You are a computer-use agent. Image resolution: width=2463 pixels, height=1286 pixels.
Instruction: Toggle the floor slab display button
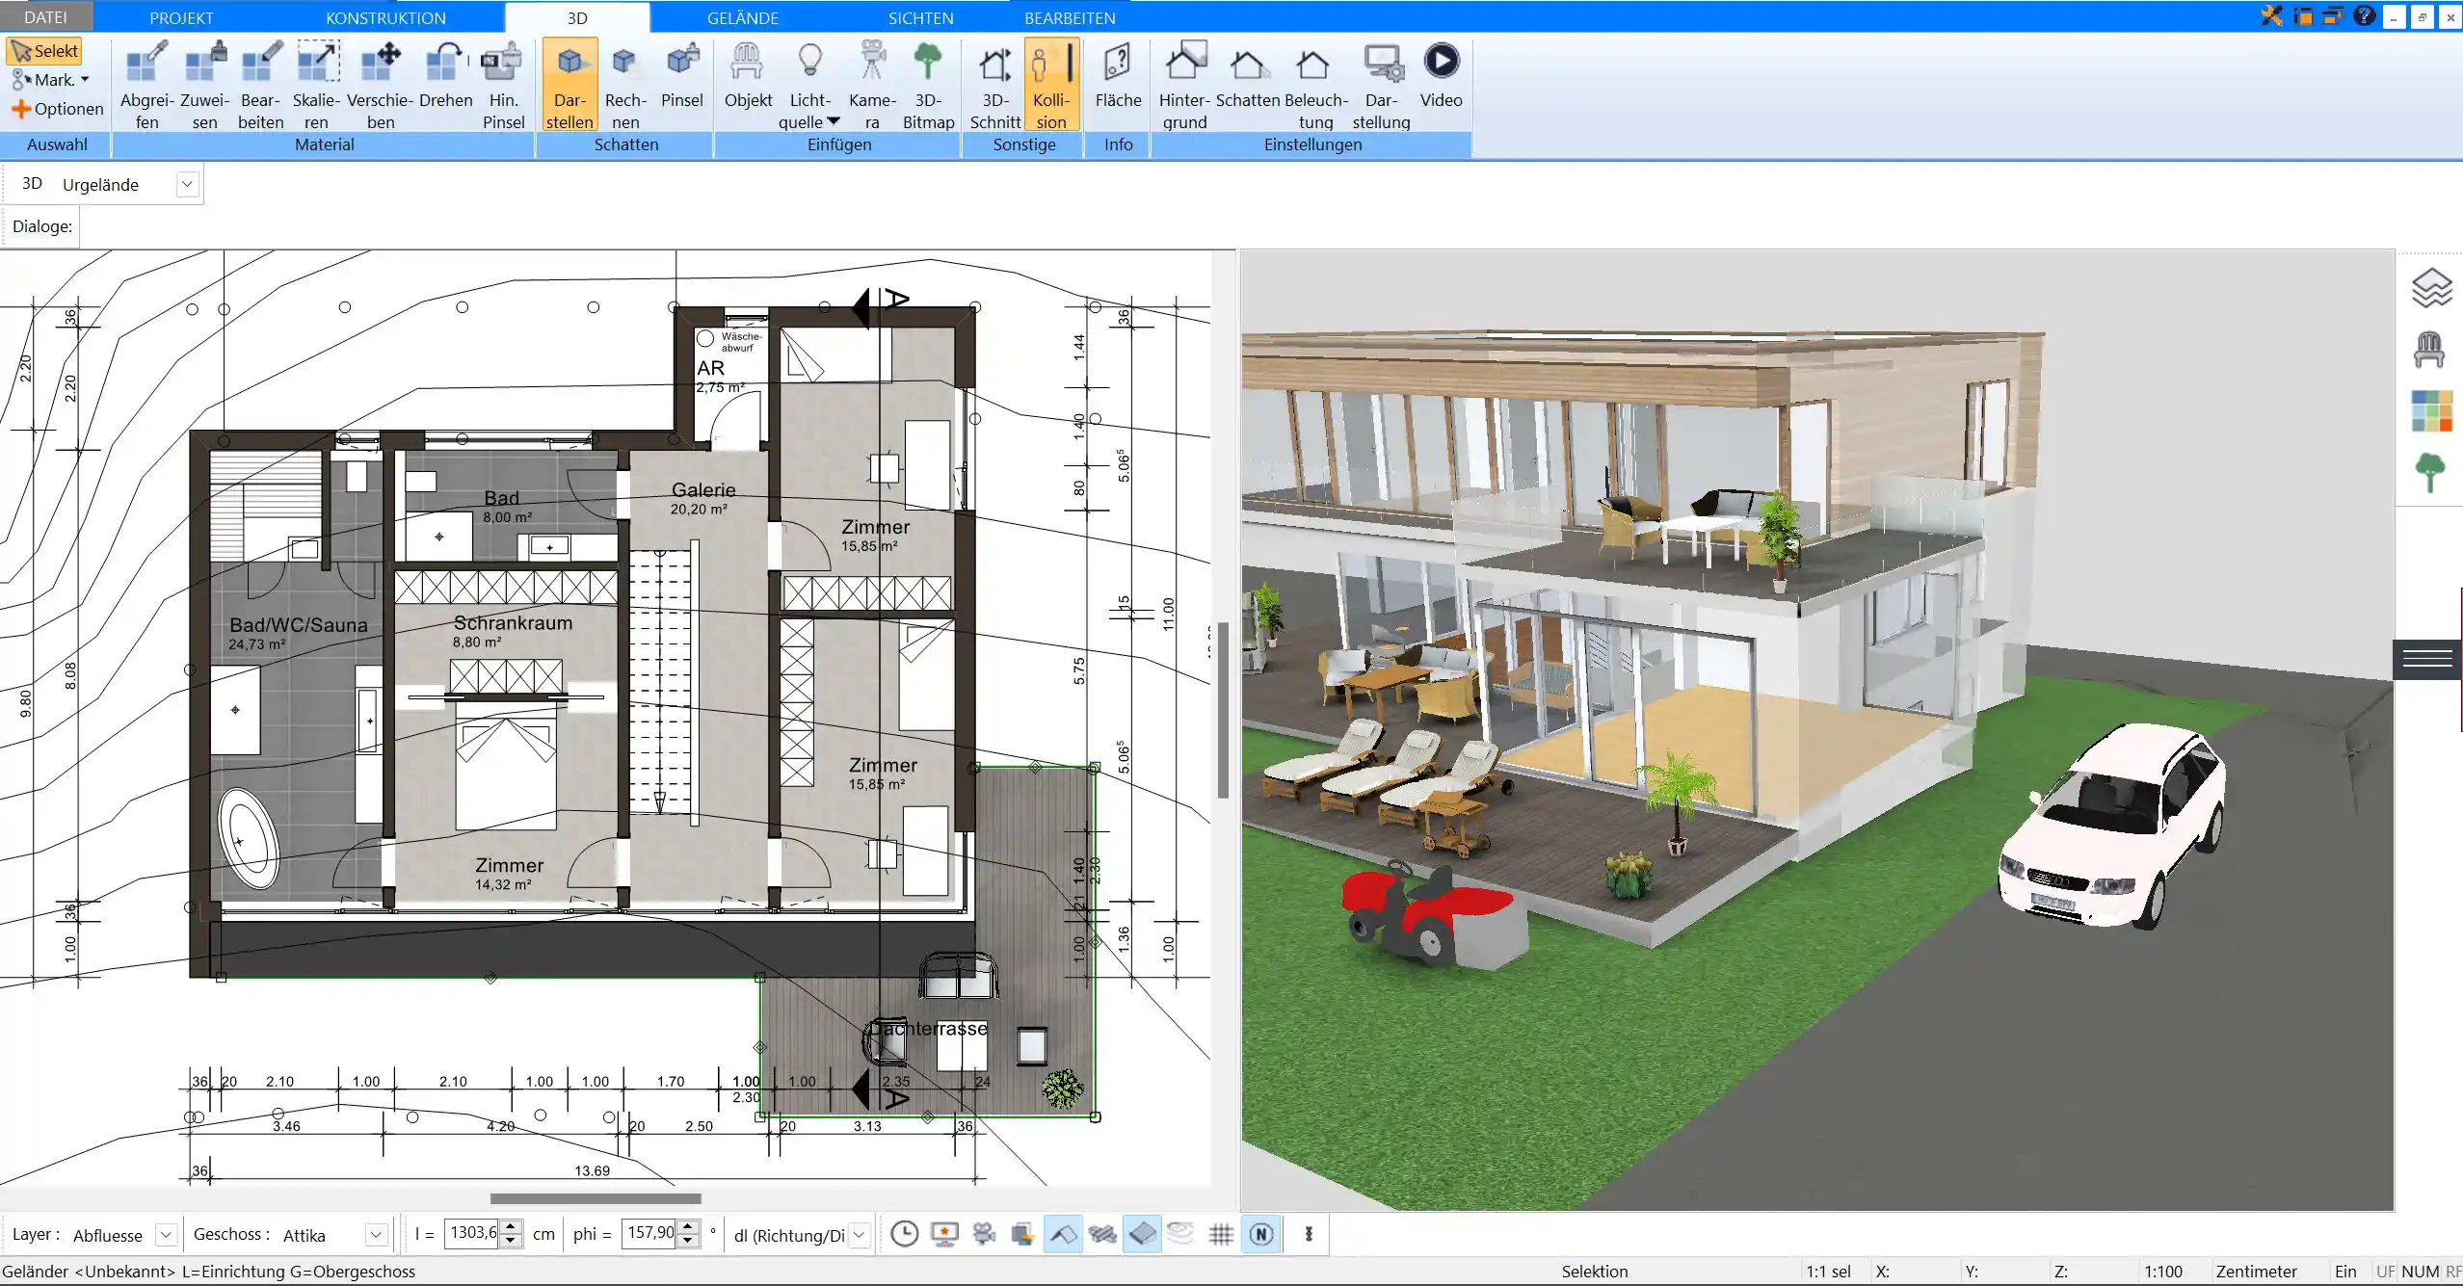tap(1142, 1234)
